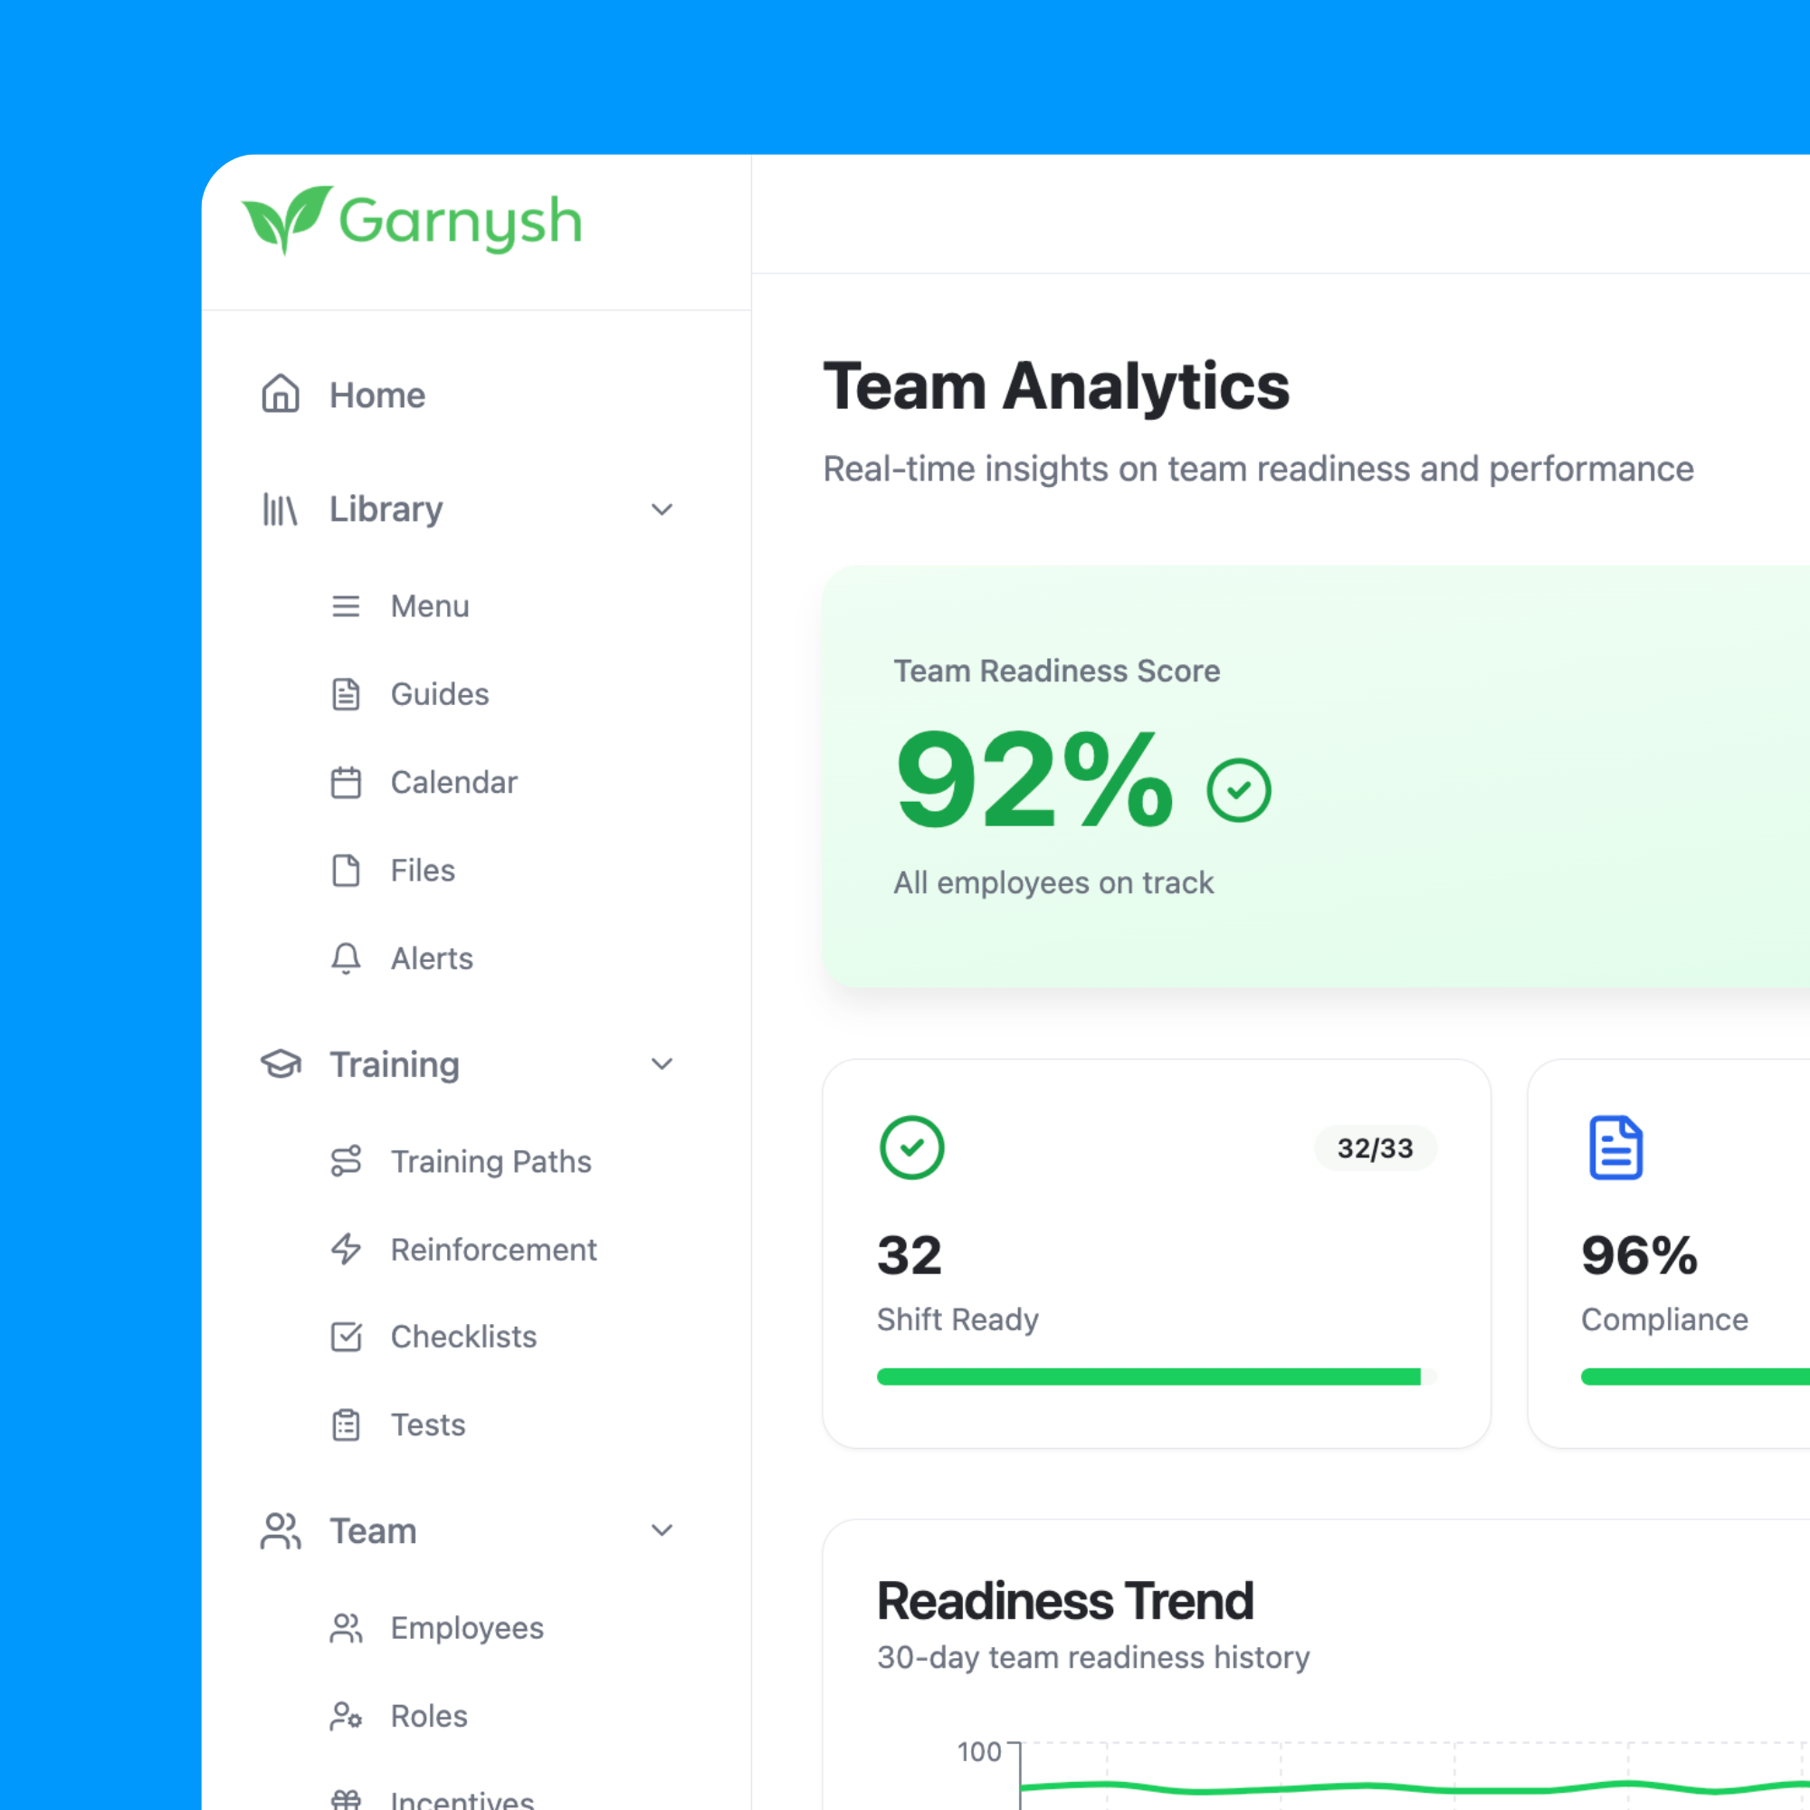Click the Reinforcement lightning bolt icon
Viewport: 1810px width, 1810px height.
346,1249
